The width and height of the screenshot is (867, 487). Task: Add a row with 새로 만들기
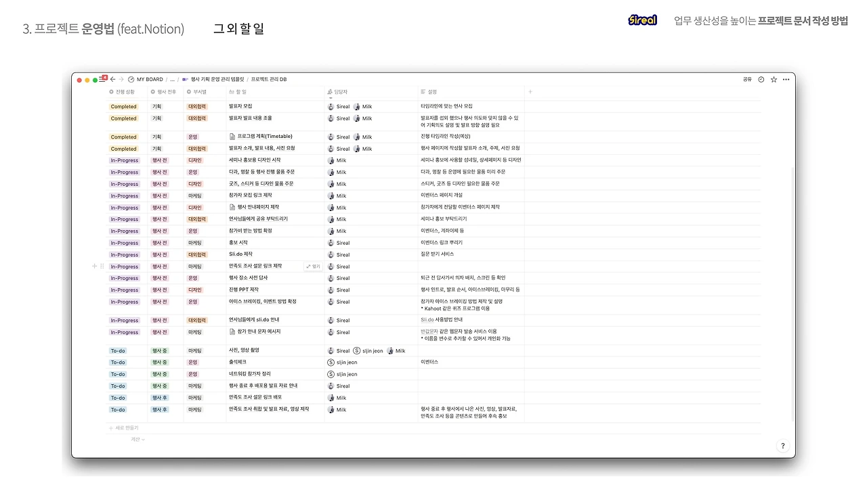tap(123, 427)
